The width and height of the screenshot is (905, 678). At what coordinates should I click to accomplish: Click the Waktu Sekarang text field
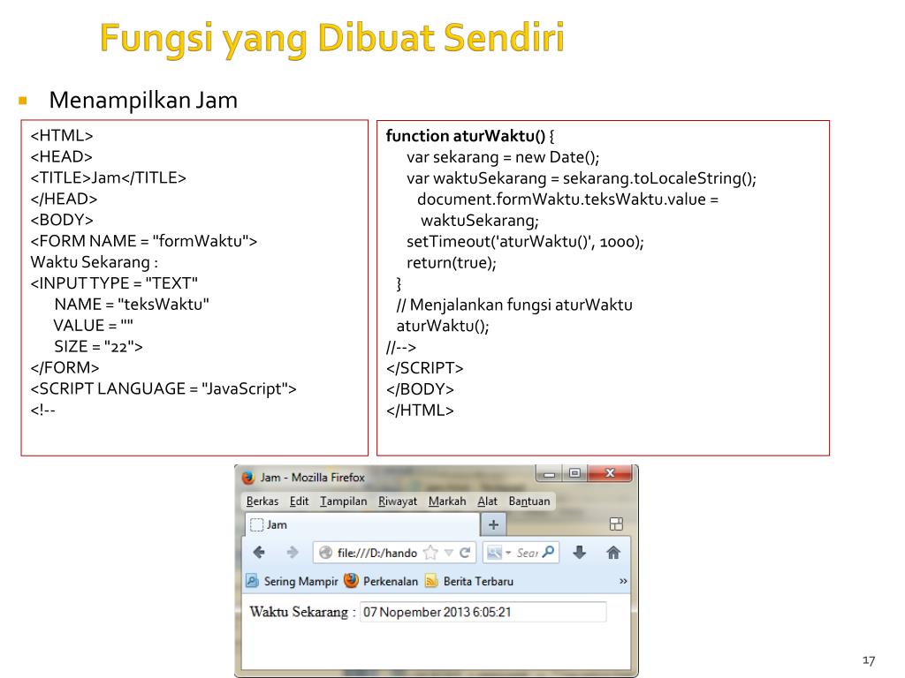[483, 613]
